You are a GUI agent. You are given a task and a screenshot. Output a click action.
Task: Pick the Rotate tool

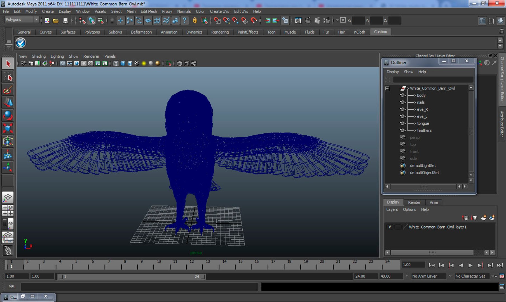click(8, 115)
